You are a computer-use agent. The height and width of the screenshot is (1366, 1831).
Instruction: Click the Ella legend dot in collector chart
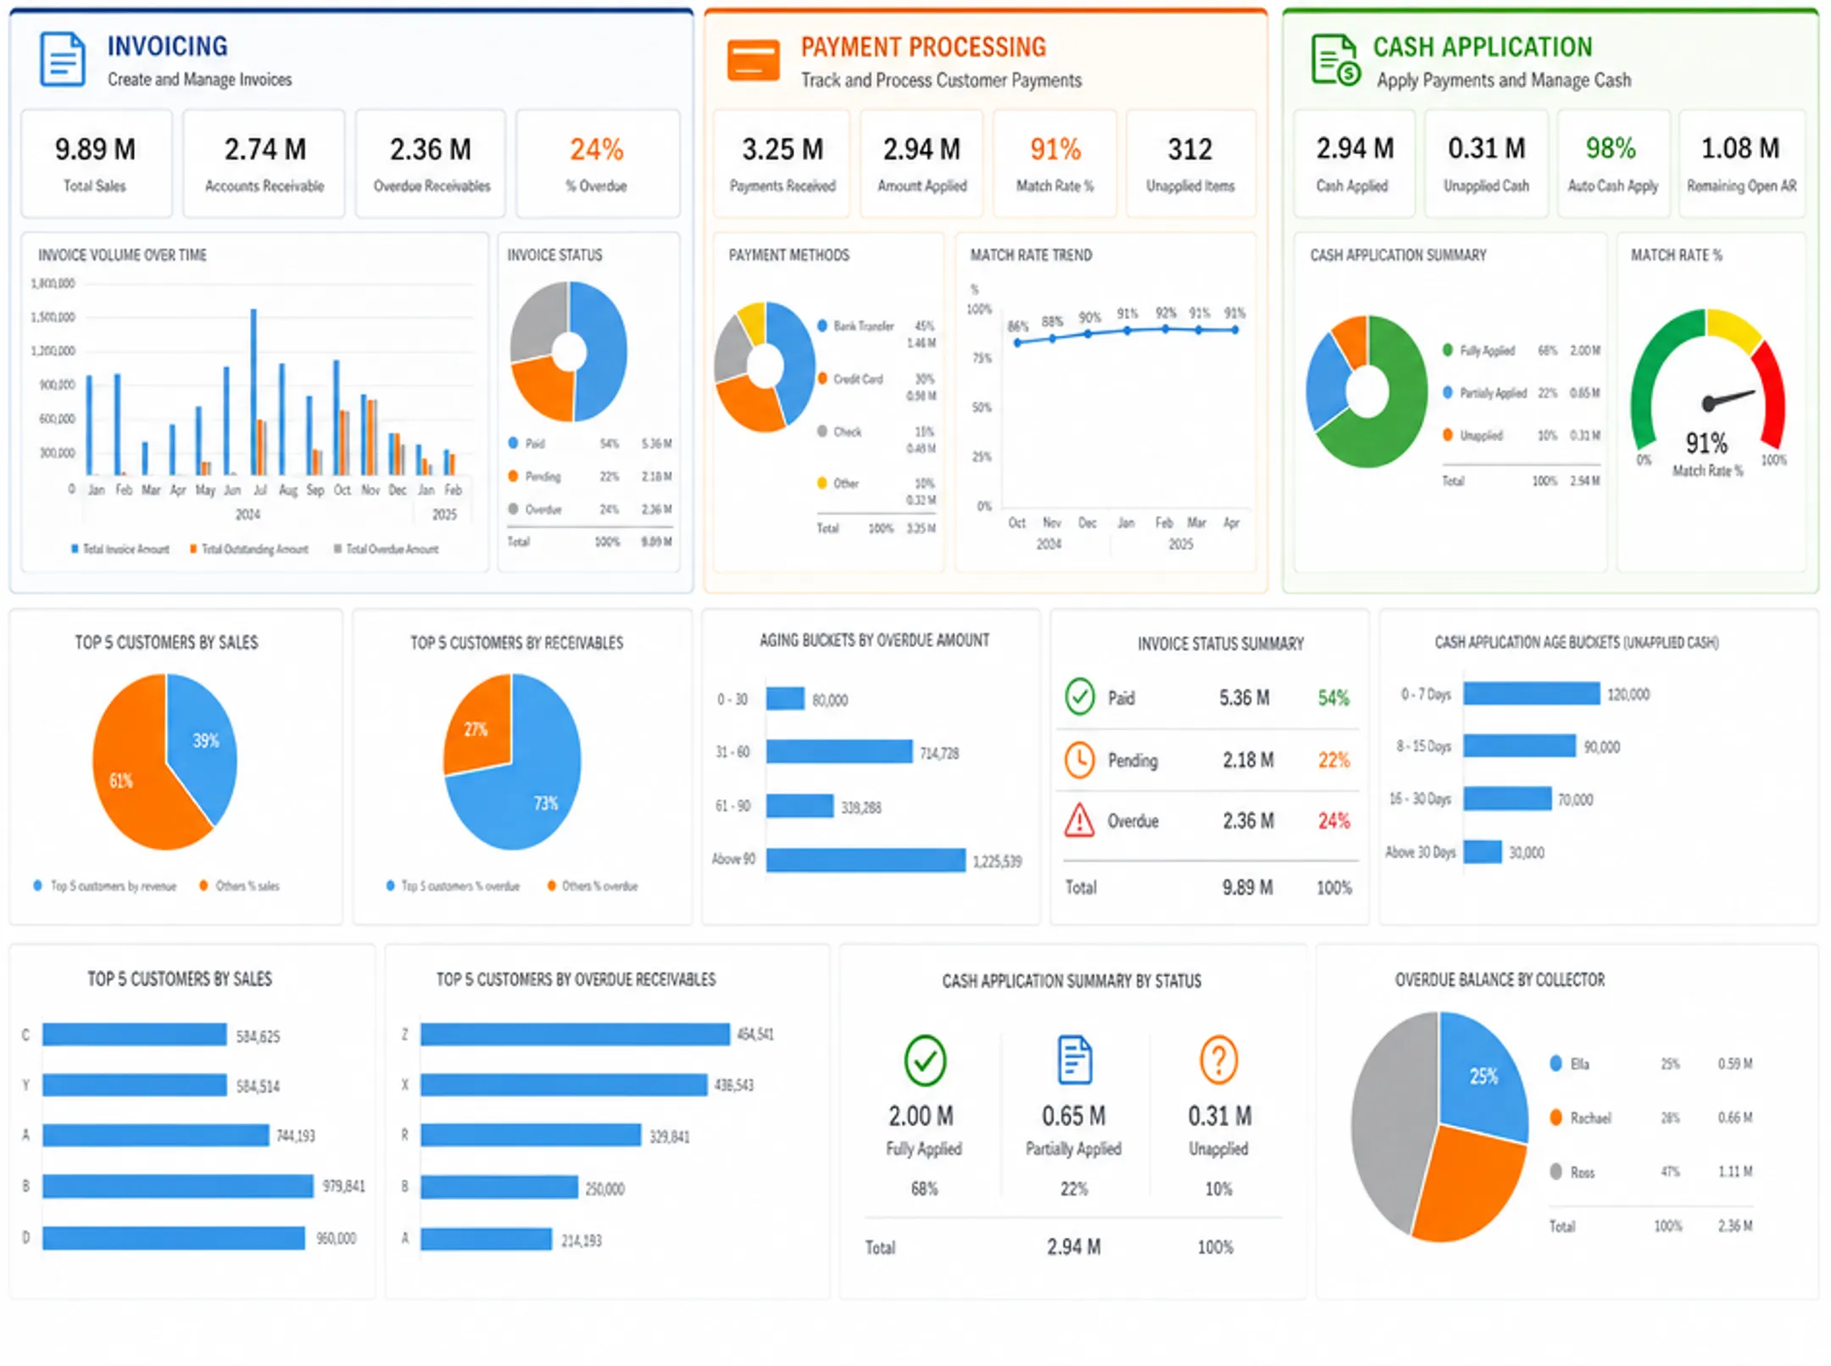pos(1556,1063)
